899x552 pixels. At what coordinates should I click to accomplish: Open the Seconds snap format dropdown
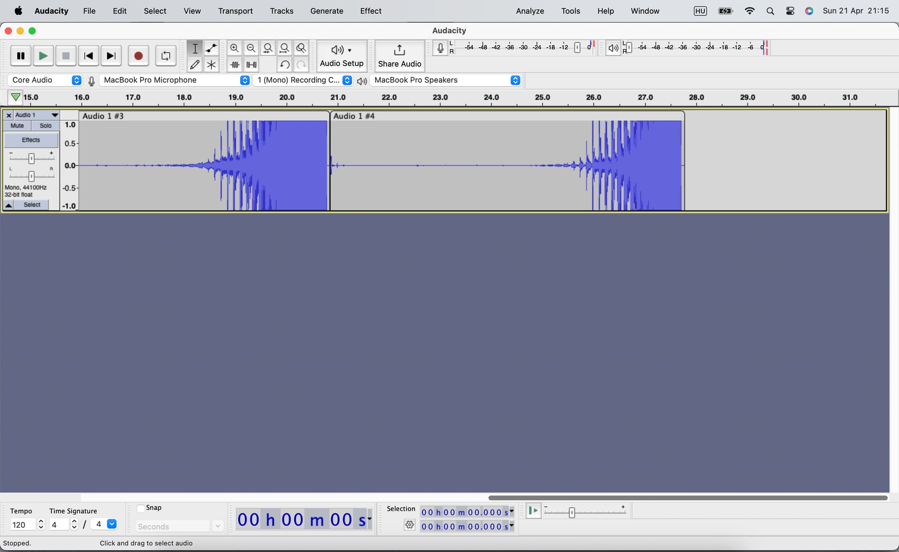[217, 526]
